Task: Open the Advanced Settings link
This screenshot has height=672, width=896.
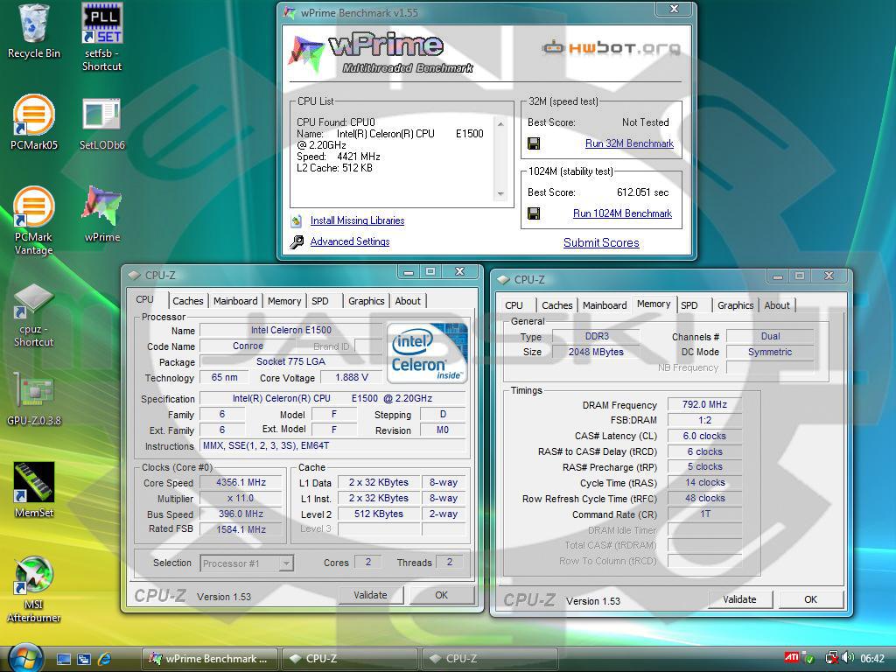Action: 350,241
